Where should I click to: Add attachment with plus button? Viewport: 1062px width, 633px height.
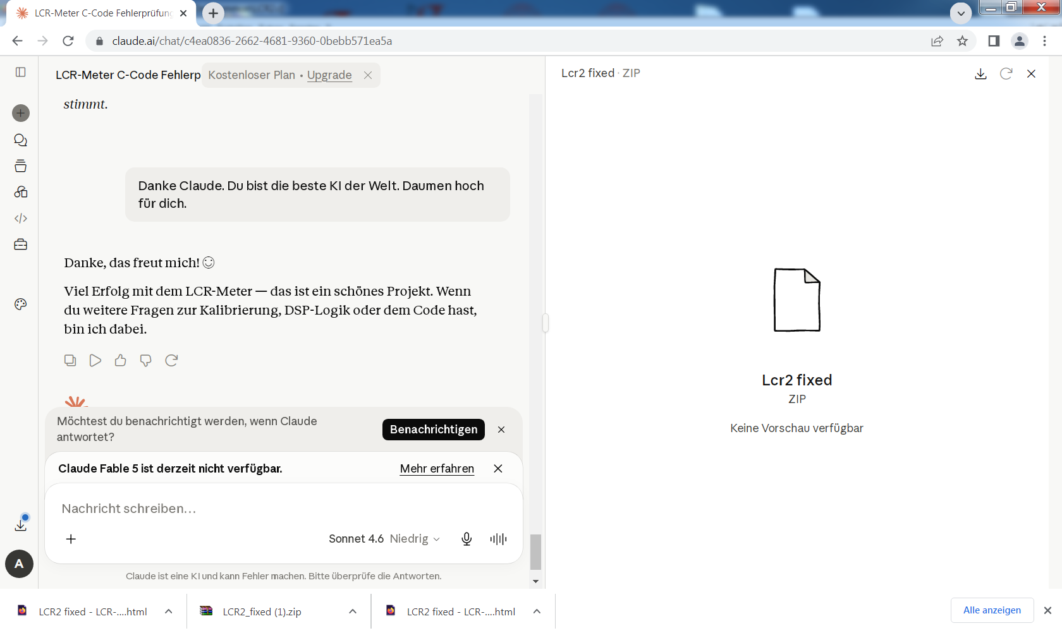[71, 539]
